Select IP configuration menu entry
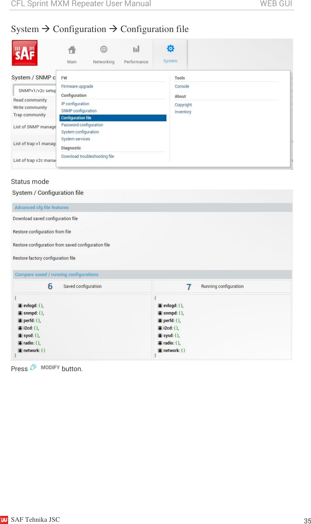This screenshot has width=311, height=524. click(75, 104)
